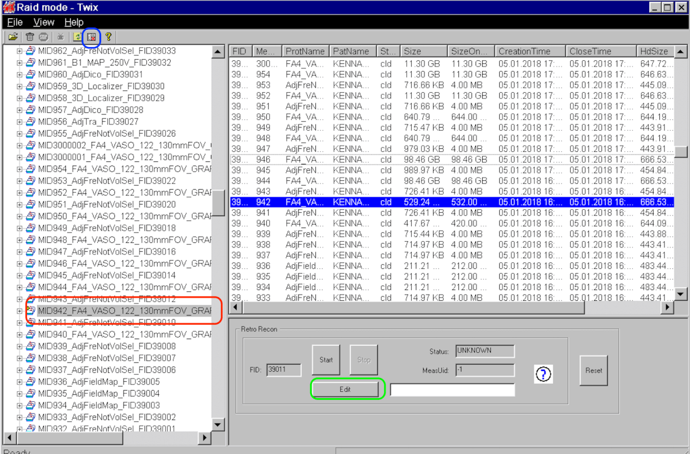The height and width of the screenshot is (454, 690).
Task: Select the camera toolbar icon
Action: (61, 36)
